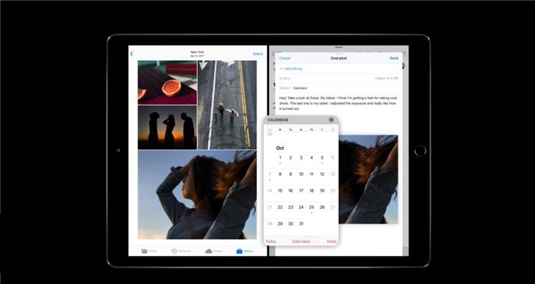Image resolution: width=535 pixels, height=284 pixels.
Task: Tap Select in the Photos album
Action: point(258,54)
